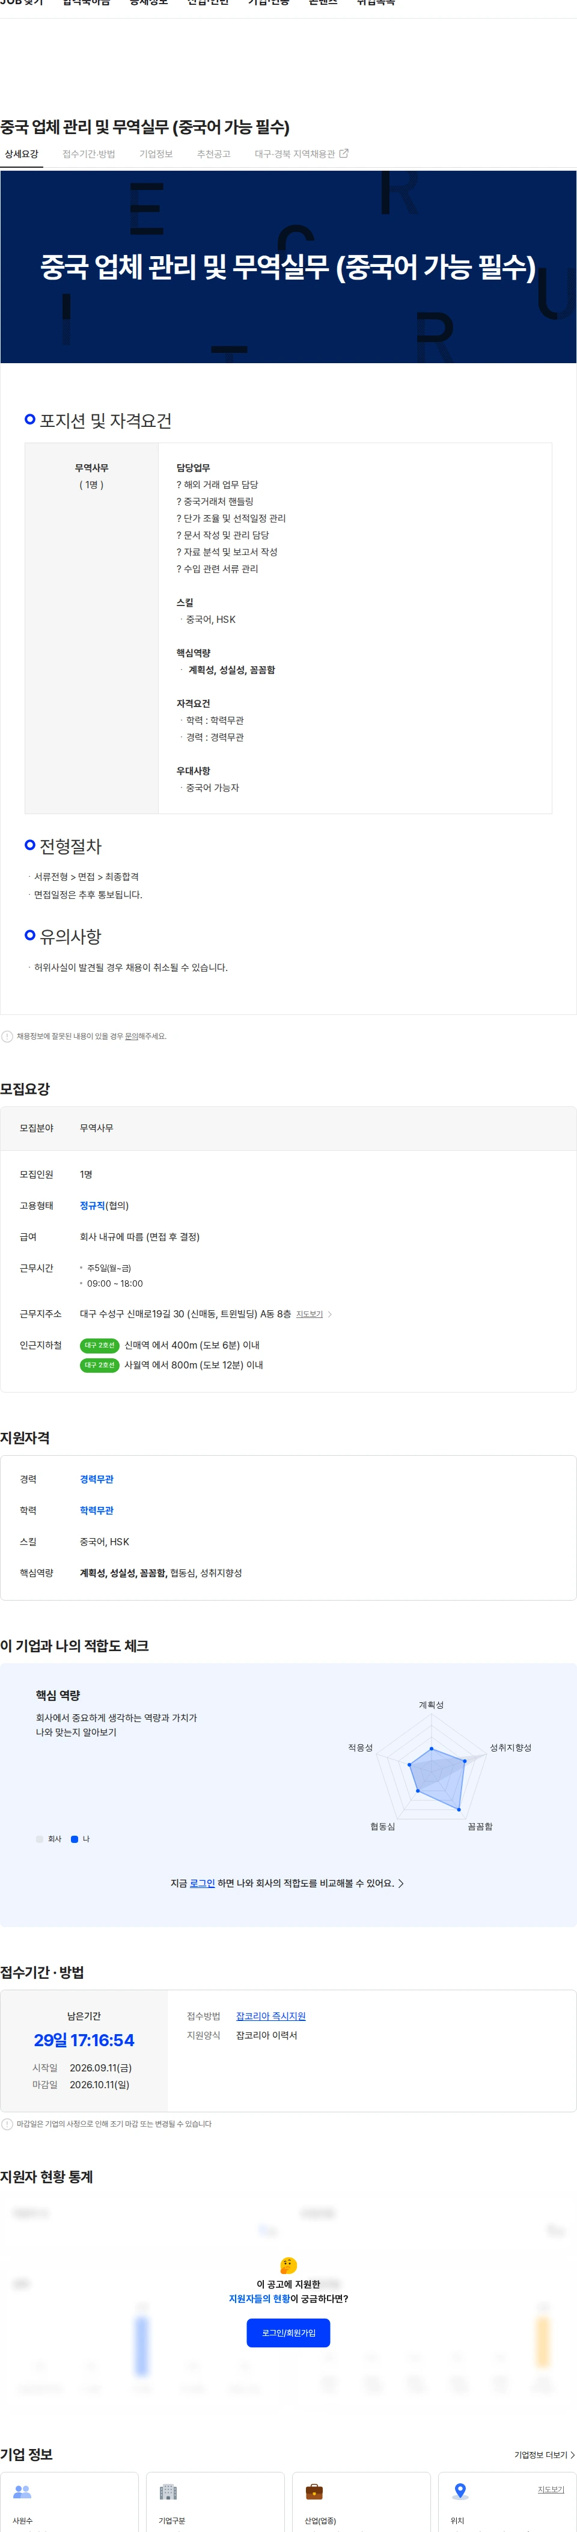Image resolution: width=577 pixels, height=2532 pixels.
Task: Open the 추천공고 tab
Action: (213, 155)
